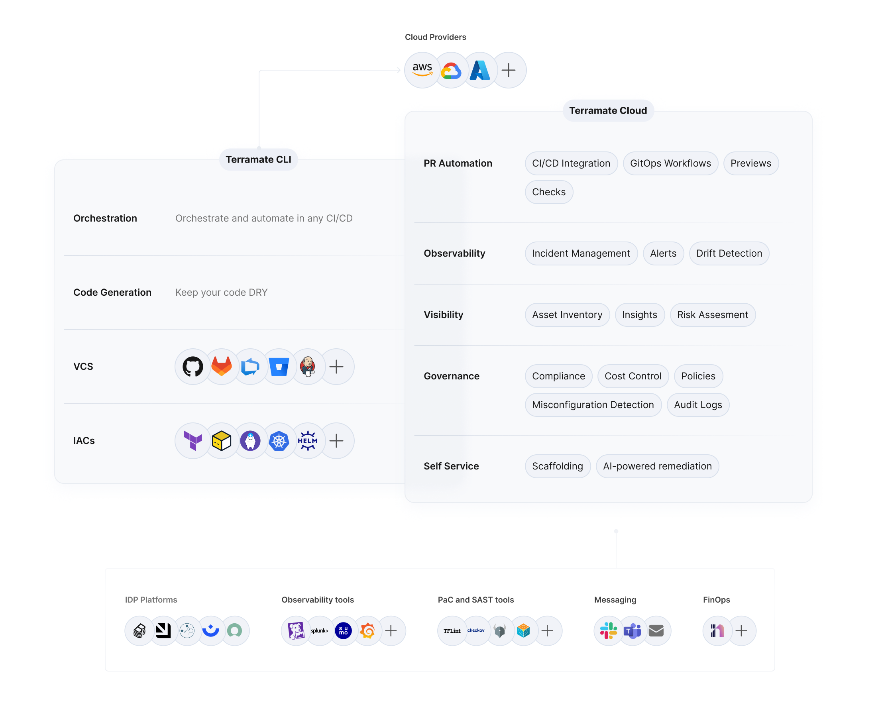
Task: Click the Datadog icon under Observability tools
Action: click(x=296, y=631)
